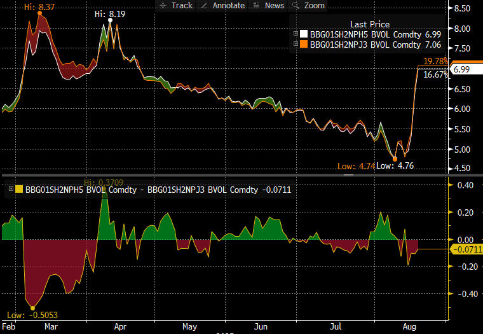Image resolution: width=483 pixels, height=334 pixels.
Task: Click the 6.50 price axis label
Action: click(463, 89)
